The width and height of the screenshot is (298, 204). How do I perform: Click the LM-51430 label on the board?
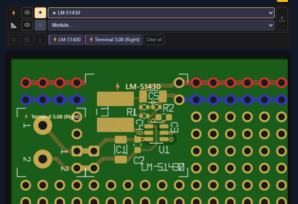(143, 87)
